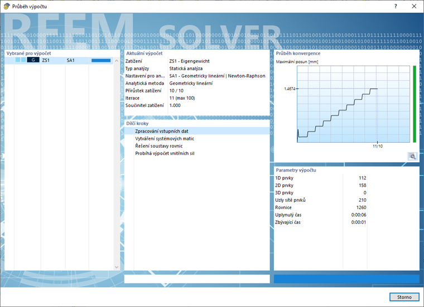Click Přírůstek zatížení value 10 / 10
This screenshot has height=307, width=424.
[176, 91]
